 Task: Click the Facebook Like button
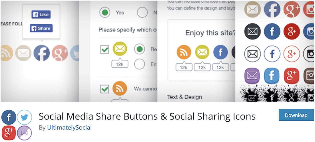(x=41, y=15)
